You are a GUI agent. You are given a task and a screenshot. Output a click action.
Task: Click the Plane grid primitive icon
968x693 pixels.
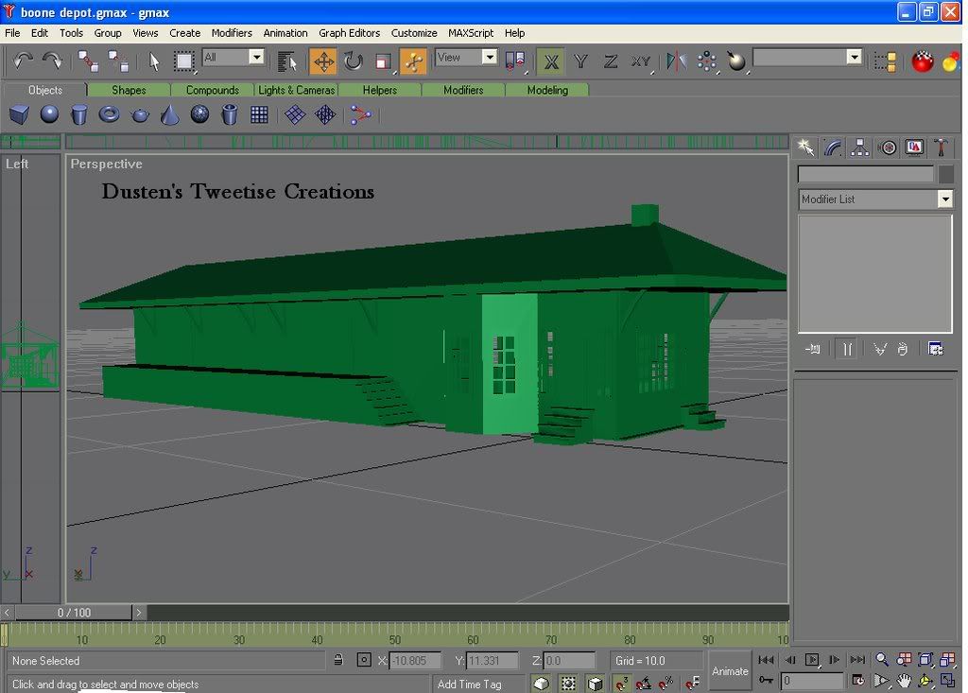click(x=259, y=114)
